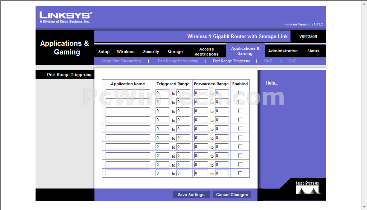Open the Access Restrictions tab

coord(206,52)
